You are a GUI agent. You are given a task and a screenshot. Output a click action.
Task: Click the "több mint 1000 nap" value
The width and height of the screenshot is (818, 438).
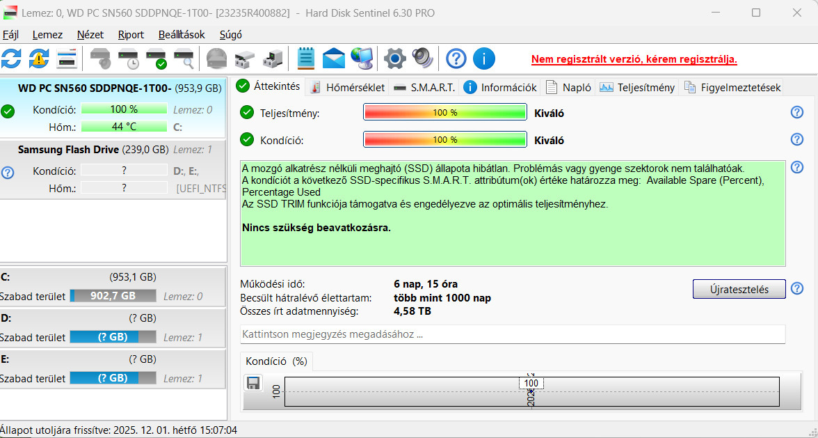click(442, 298)
